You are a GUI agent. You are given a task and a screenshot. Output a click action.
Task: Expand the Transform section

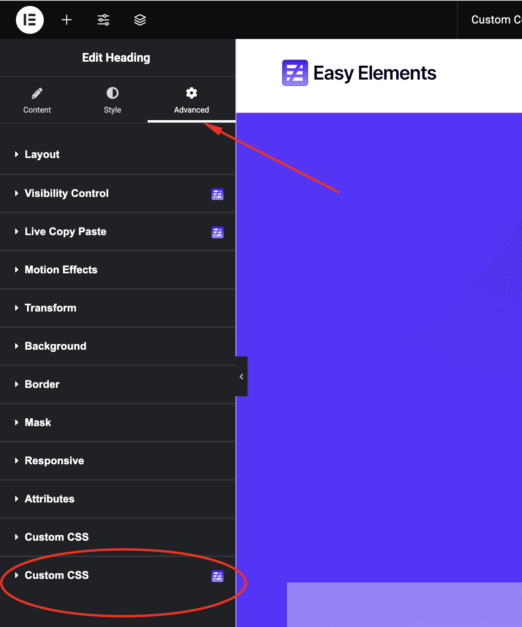pos(51,308)
